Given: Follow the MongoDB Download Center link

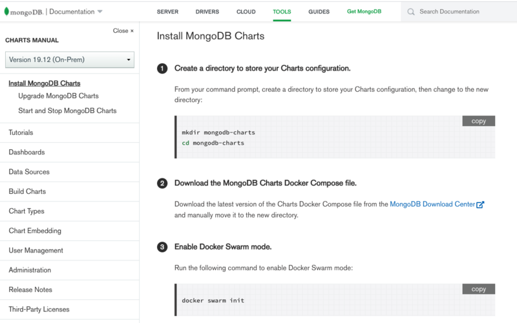Looking at the screenshot, I should click(432, 204).
